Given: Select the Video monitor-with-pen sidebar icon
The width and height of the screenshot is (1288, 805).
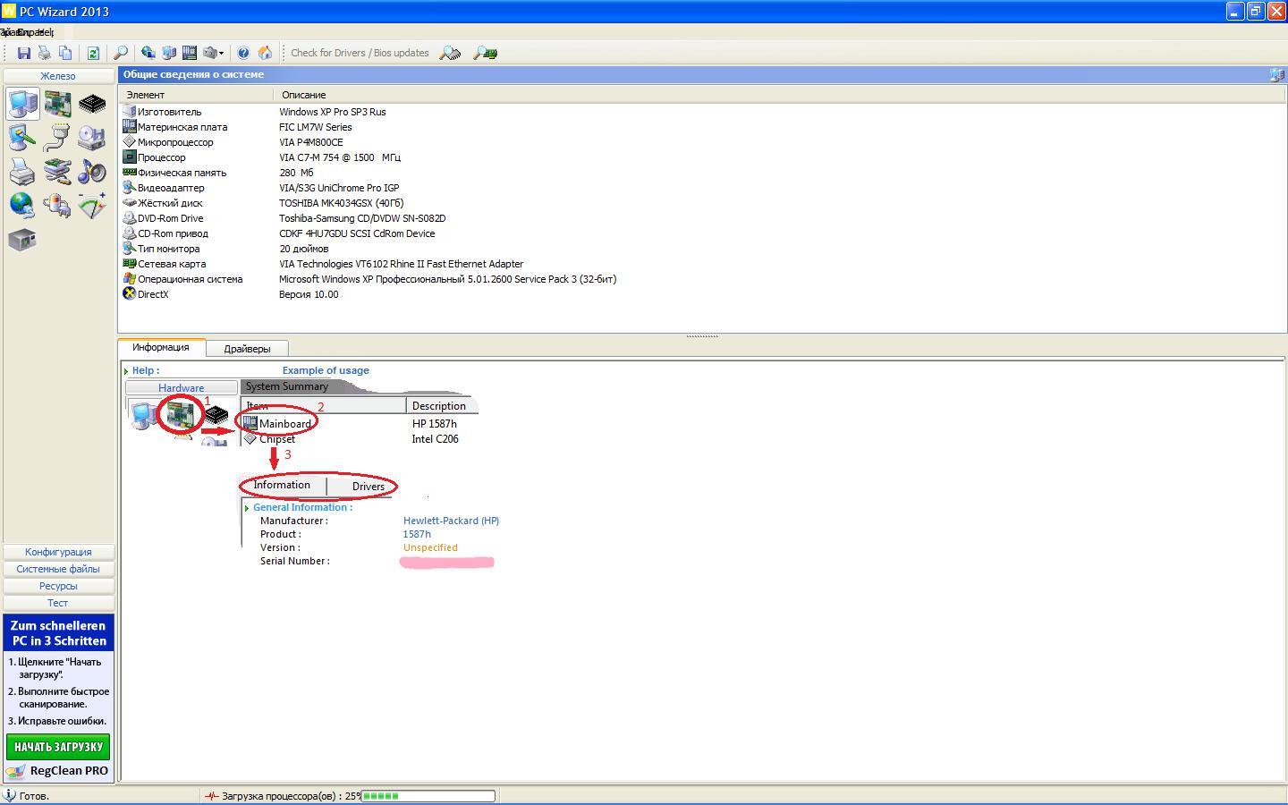Looking at the screenshot, I should (22, 137).
